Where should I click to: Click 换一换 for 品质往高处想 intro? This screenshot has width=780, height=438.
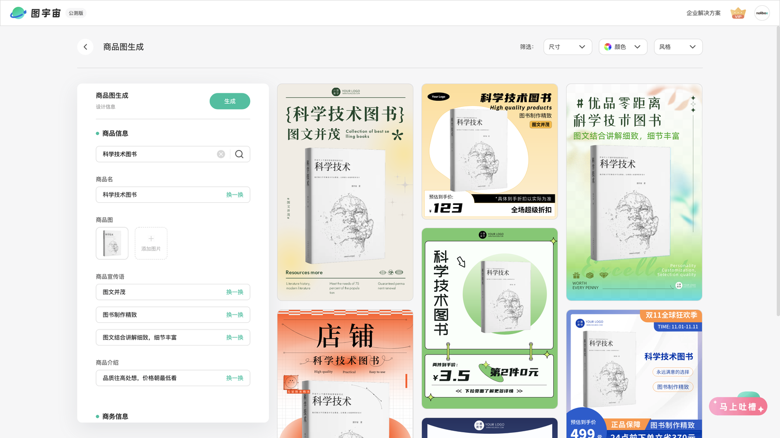235,378
